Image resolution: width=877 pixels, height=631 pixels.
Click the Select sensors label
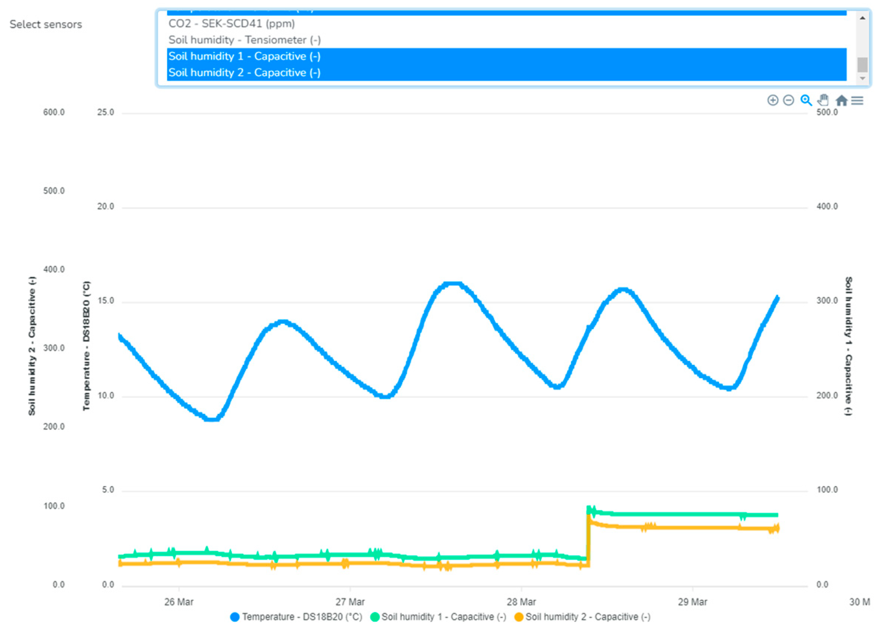[45, 24]
